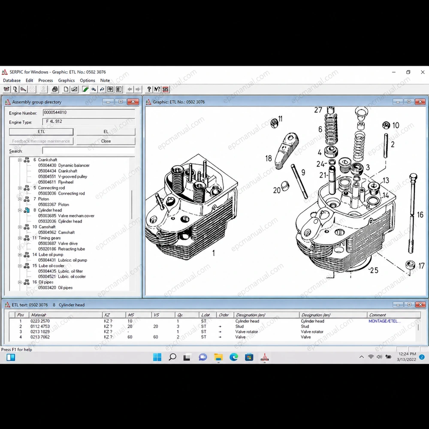Collapse the Lube oil-cooler tree group
The image size is (429, 429).
(20, 266)
